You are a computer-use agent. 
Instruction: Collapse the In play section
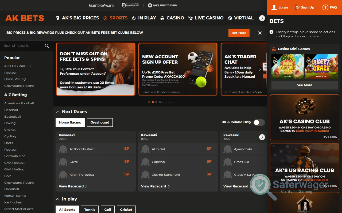pyautogui.click(x=58, y=199)
